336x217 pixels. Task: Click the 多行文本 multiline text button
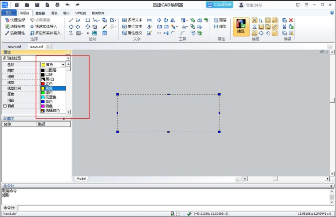(132, 20)
